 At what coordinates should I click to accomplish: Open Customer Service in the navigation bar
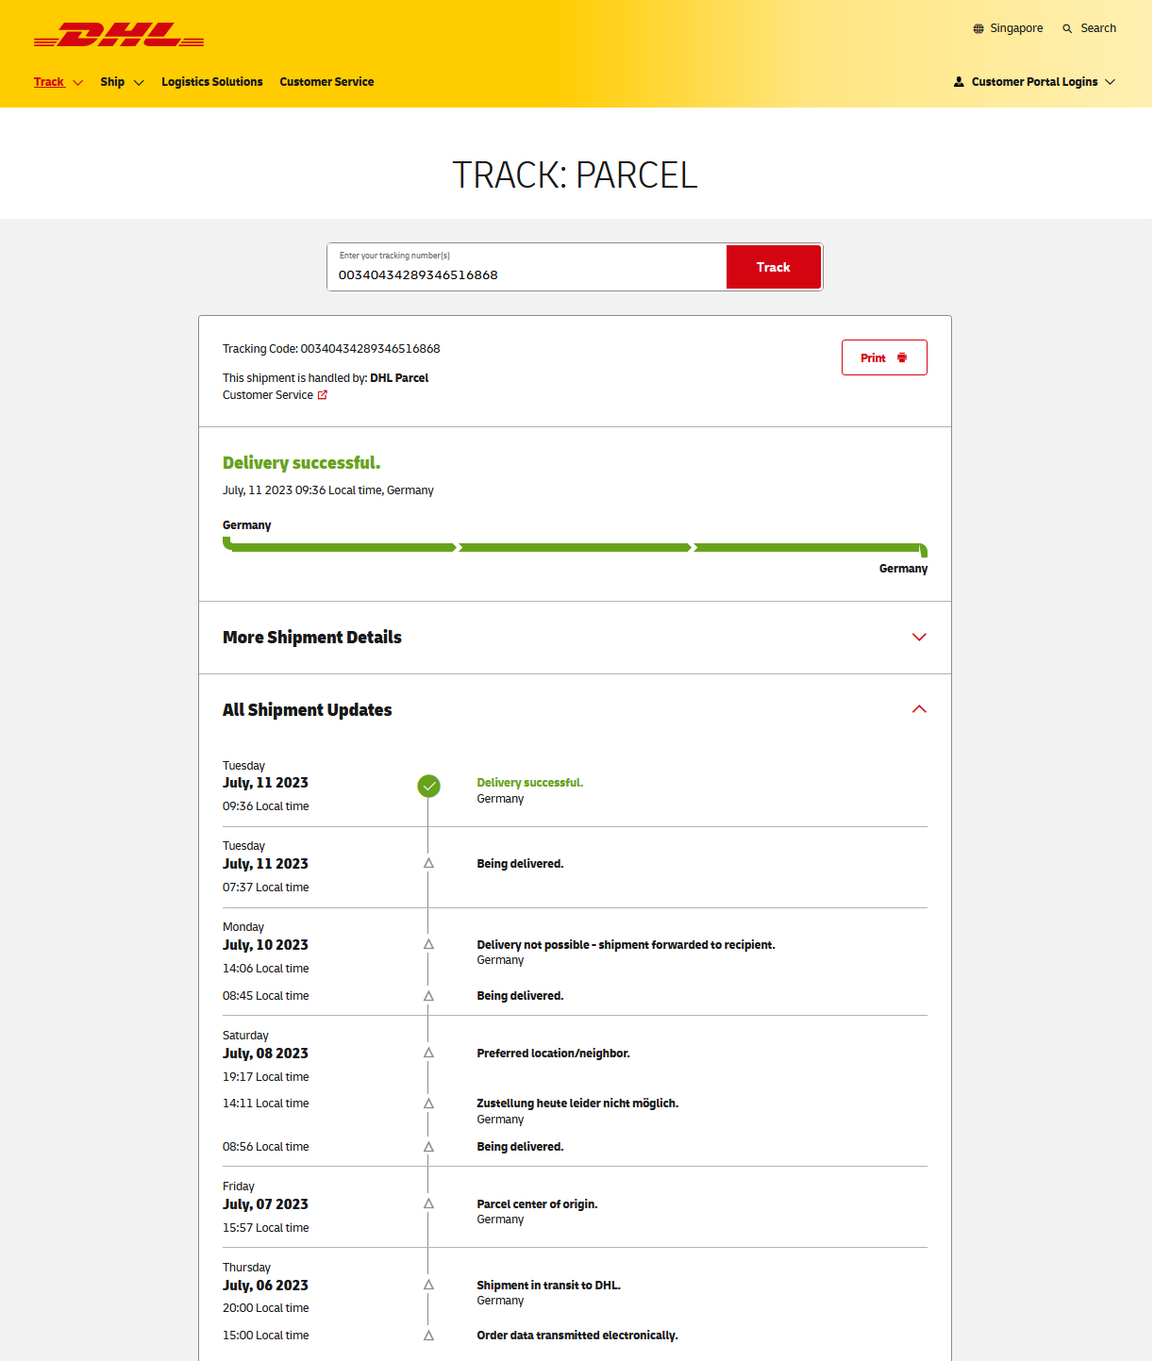click(x=326, y=82)
